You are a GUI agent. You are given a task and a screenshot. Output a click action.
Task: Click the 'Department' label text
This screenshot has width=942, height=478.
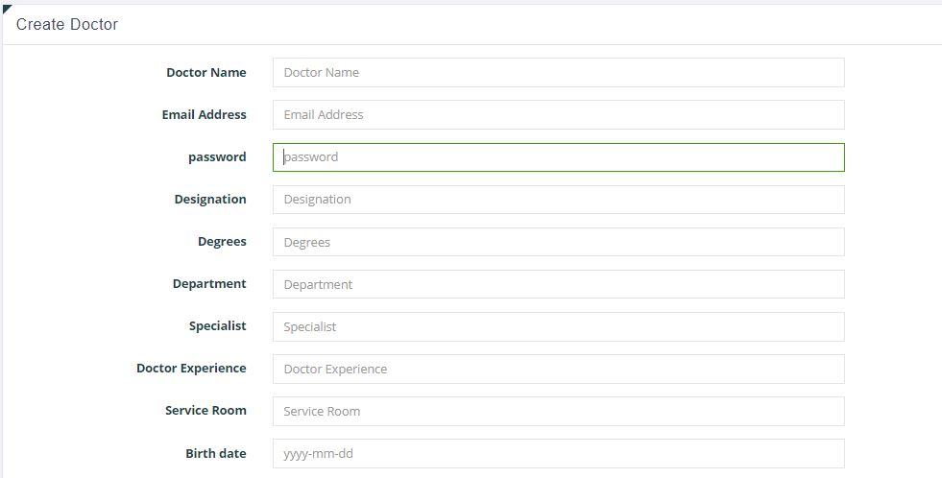[209, 283]
